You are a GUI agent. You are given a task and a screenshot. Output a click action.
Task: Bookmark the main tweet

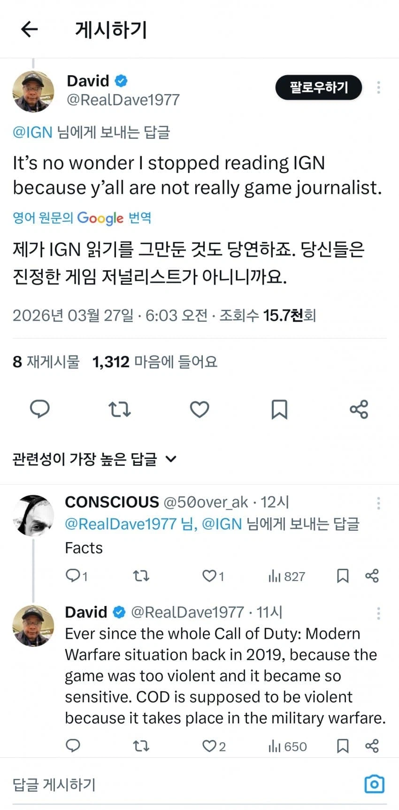[279, 409]
